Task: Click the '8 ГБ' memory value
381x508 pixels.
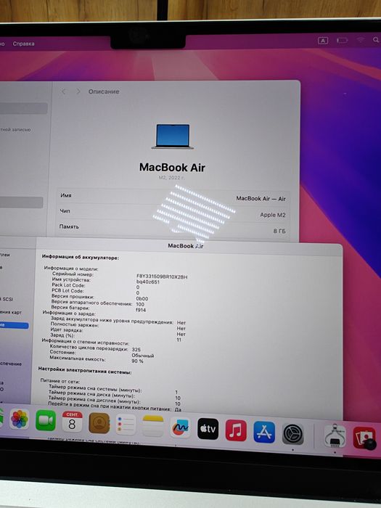Action: pos(279,231)
